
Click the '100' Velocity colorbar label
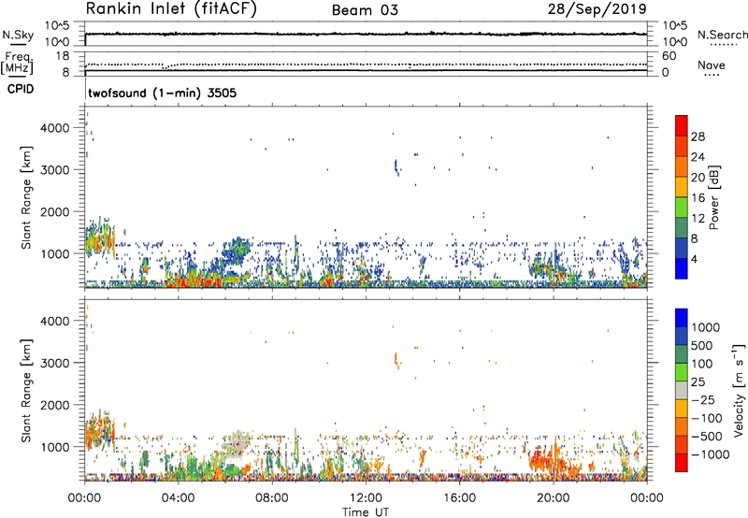click(700, 364)
